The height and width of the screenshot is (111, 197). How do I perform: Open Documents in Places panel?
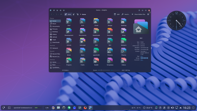point(55,26)
